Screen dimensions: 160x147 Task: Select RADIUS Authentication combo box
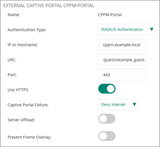(127, 29)
